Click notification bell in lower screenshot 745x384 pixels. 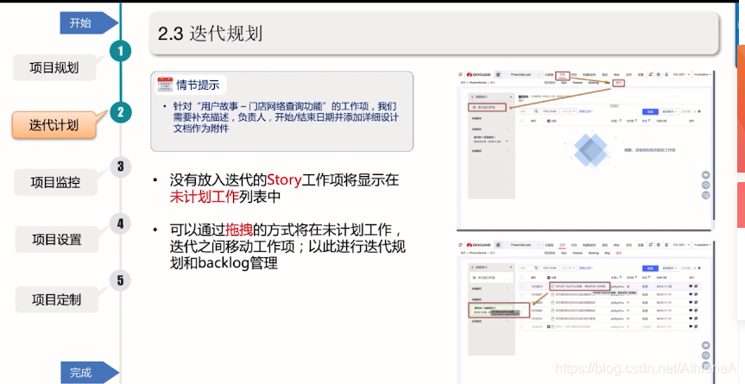[650, 245]
